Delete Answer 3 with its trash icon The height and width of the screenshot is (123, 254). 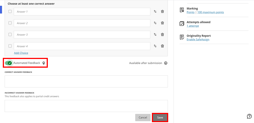click(x=162, y=35)
